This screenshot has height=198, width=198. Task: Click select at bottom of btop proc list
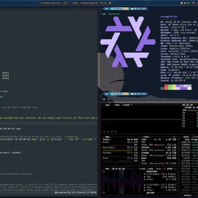coord(188,196)
